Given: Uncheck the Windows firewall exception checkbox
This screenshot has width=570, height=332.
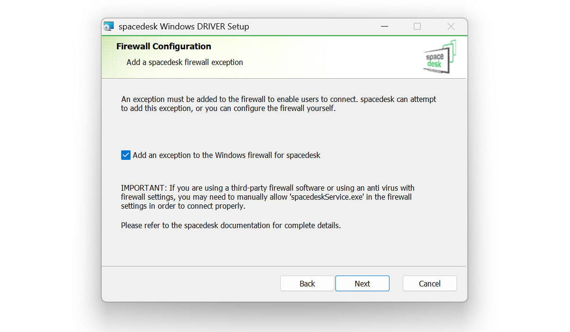Looking at the screenshot, I should click(x=126, y=155).
